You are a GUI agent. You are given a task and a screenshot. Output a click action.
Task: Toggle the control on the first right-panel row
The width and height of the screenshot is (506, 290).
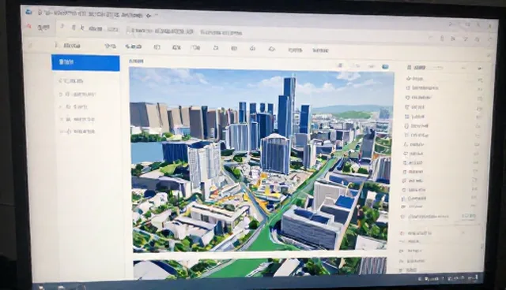(480, 80)
